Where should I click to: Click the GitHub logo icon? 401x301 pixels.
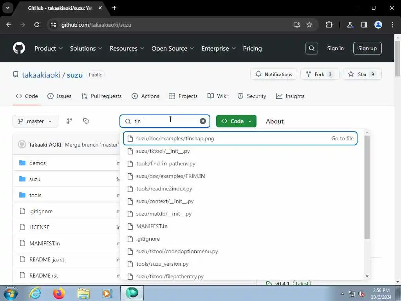19,48
